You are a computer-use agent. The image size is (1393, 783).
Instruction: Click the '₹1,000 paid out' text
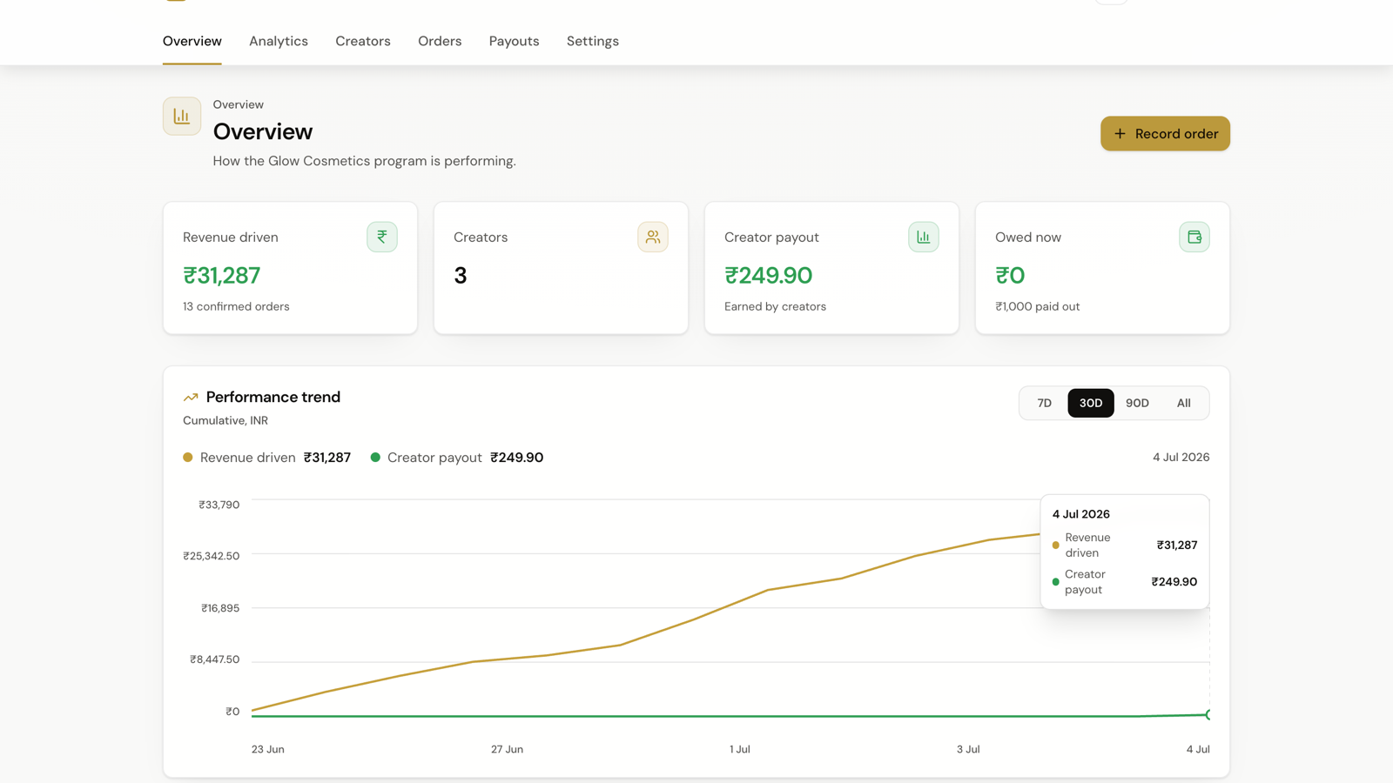(1037, 306)
